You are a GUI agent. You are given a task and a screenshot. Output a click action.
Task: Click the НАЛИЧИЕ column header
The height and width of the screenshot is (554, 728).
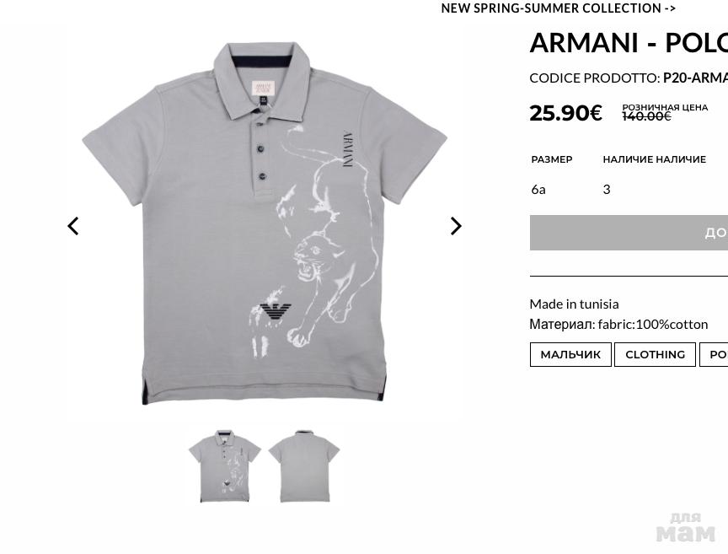click(654, 159)
